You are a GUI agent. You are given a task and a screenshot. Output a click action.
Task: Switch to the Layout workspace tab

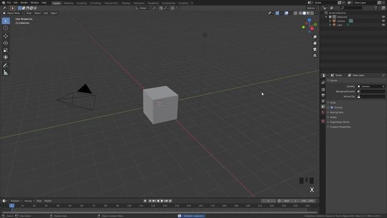tap(56, 3)
